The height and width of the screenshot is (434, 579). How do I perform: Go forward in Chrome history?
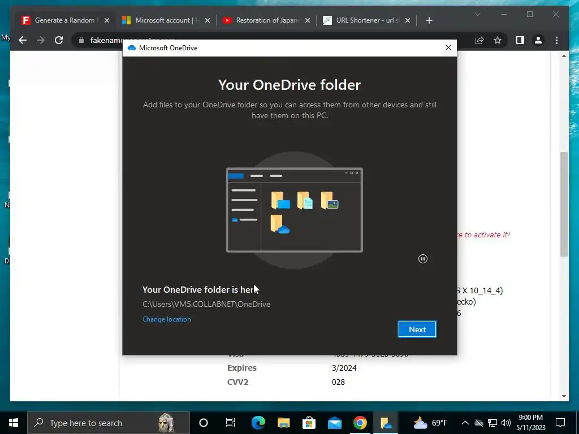point(41,40)
